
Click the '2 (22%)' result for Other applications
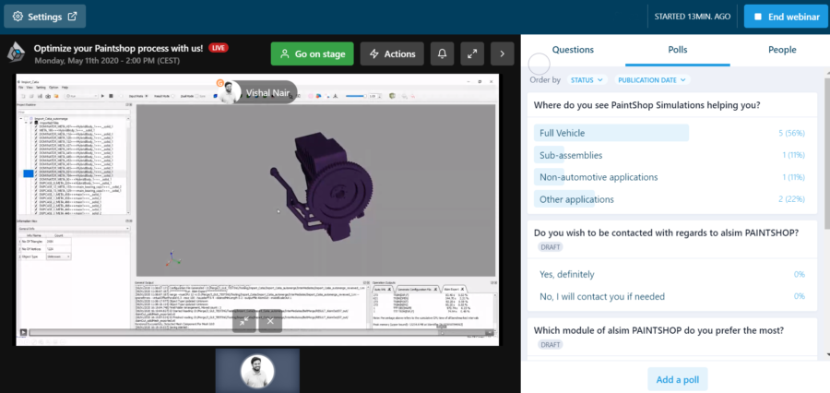click(x=791, y=199)
